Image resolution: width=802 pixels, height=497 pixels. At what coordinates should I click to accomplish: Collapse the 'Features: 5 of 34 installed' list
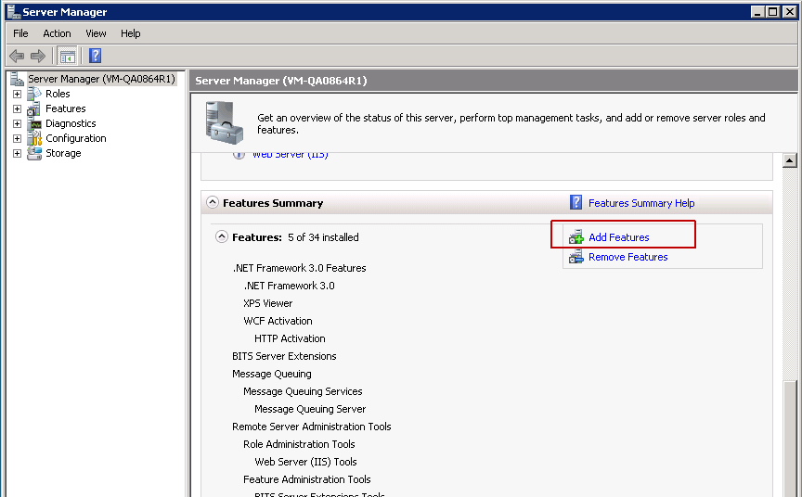tap(222, 237)
